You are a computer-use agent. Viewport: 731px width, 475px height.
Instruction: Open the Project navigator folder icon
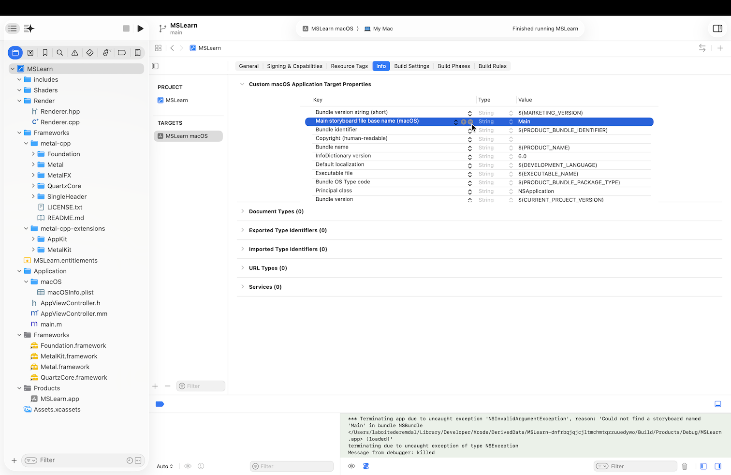(x=15, y=53)
